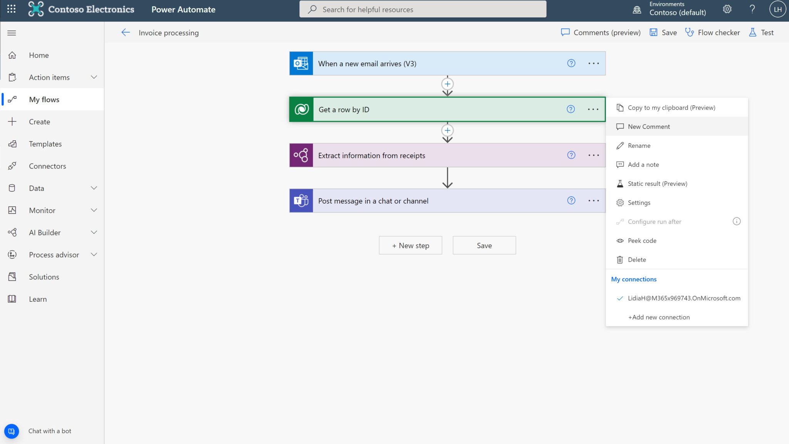Insert a step with the plus circle below the trigger
This screenshot has width=789, height=444.
pos(447,84)
